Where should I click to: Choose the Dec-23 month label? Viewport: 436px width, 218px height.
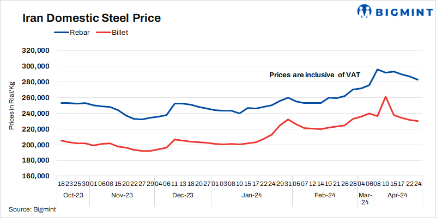tap(183, 194)
